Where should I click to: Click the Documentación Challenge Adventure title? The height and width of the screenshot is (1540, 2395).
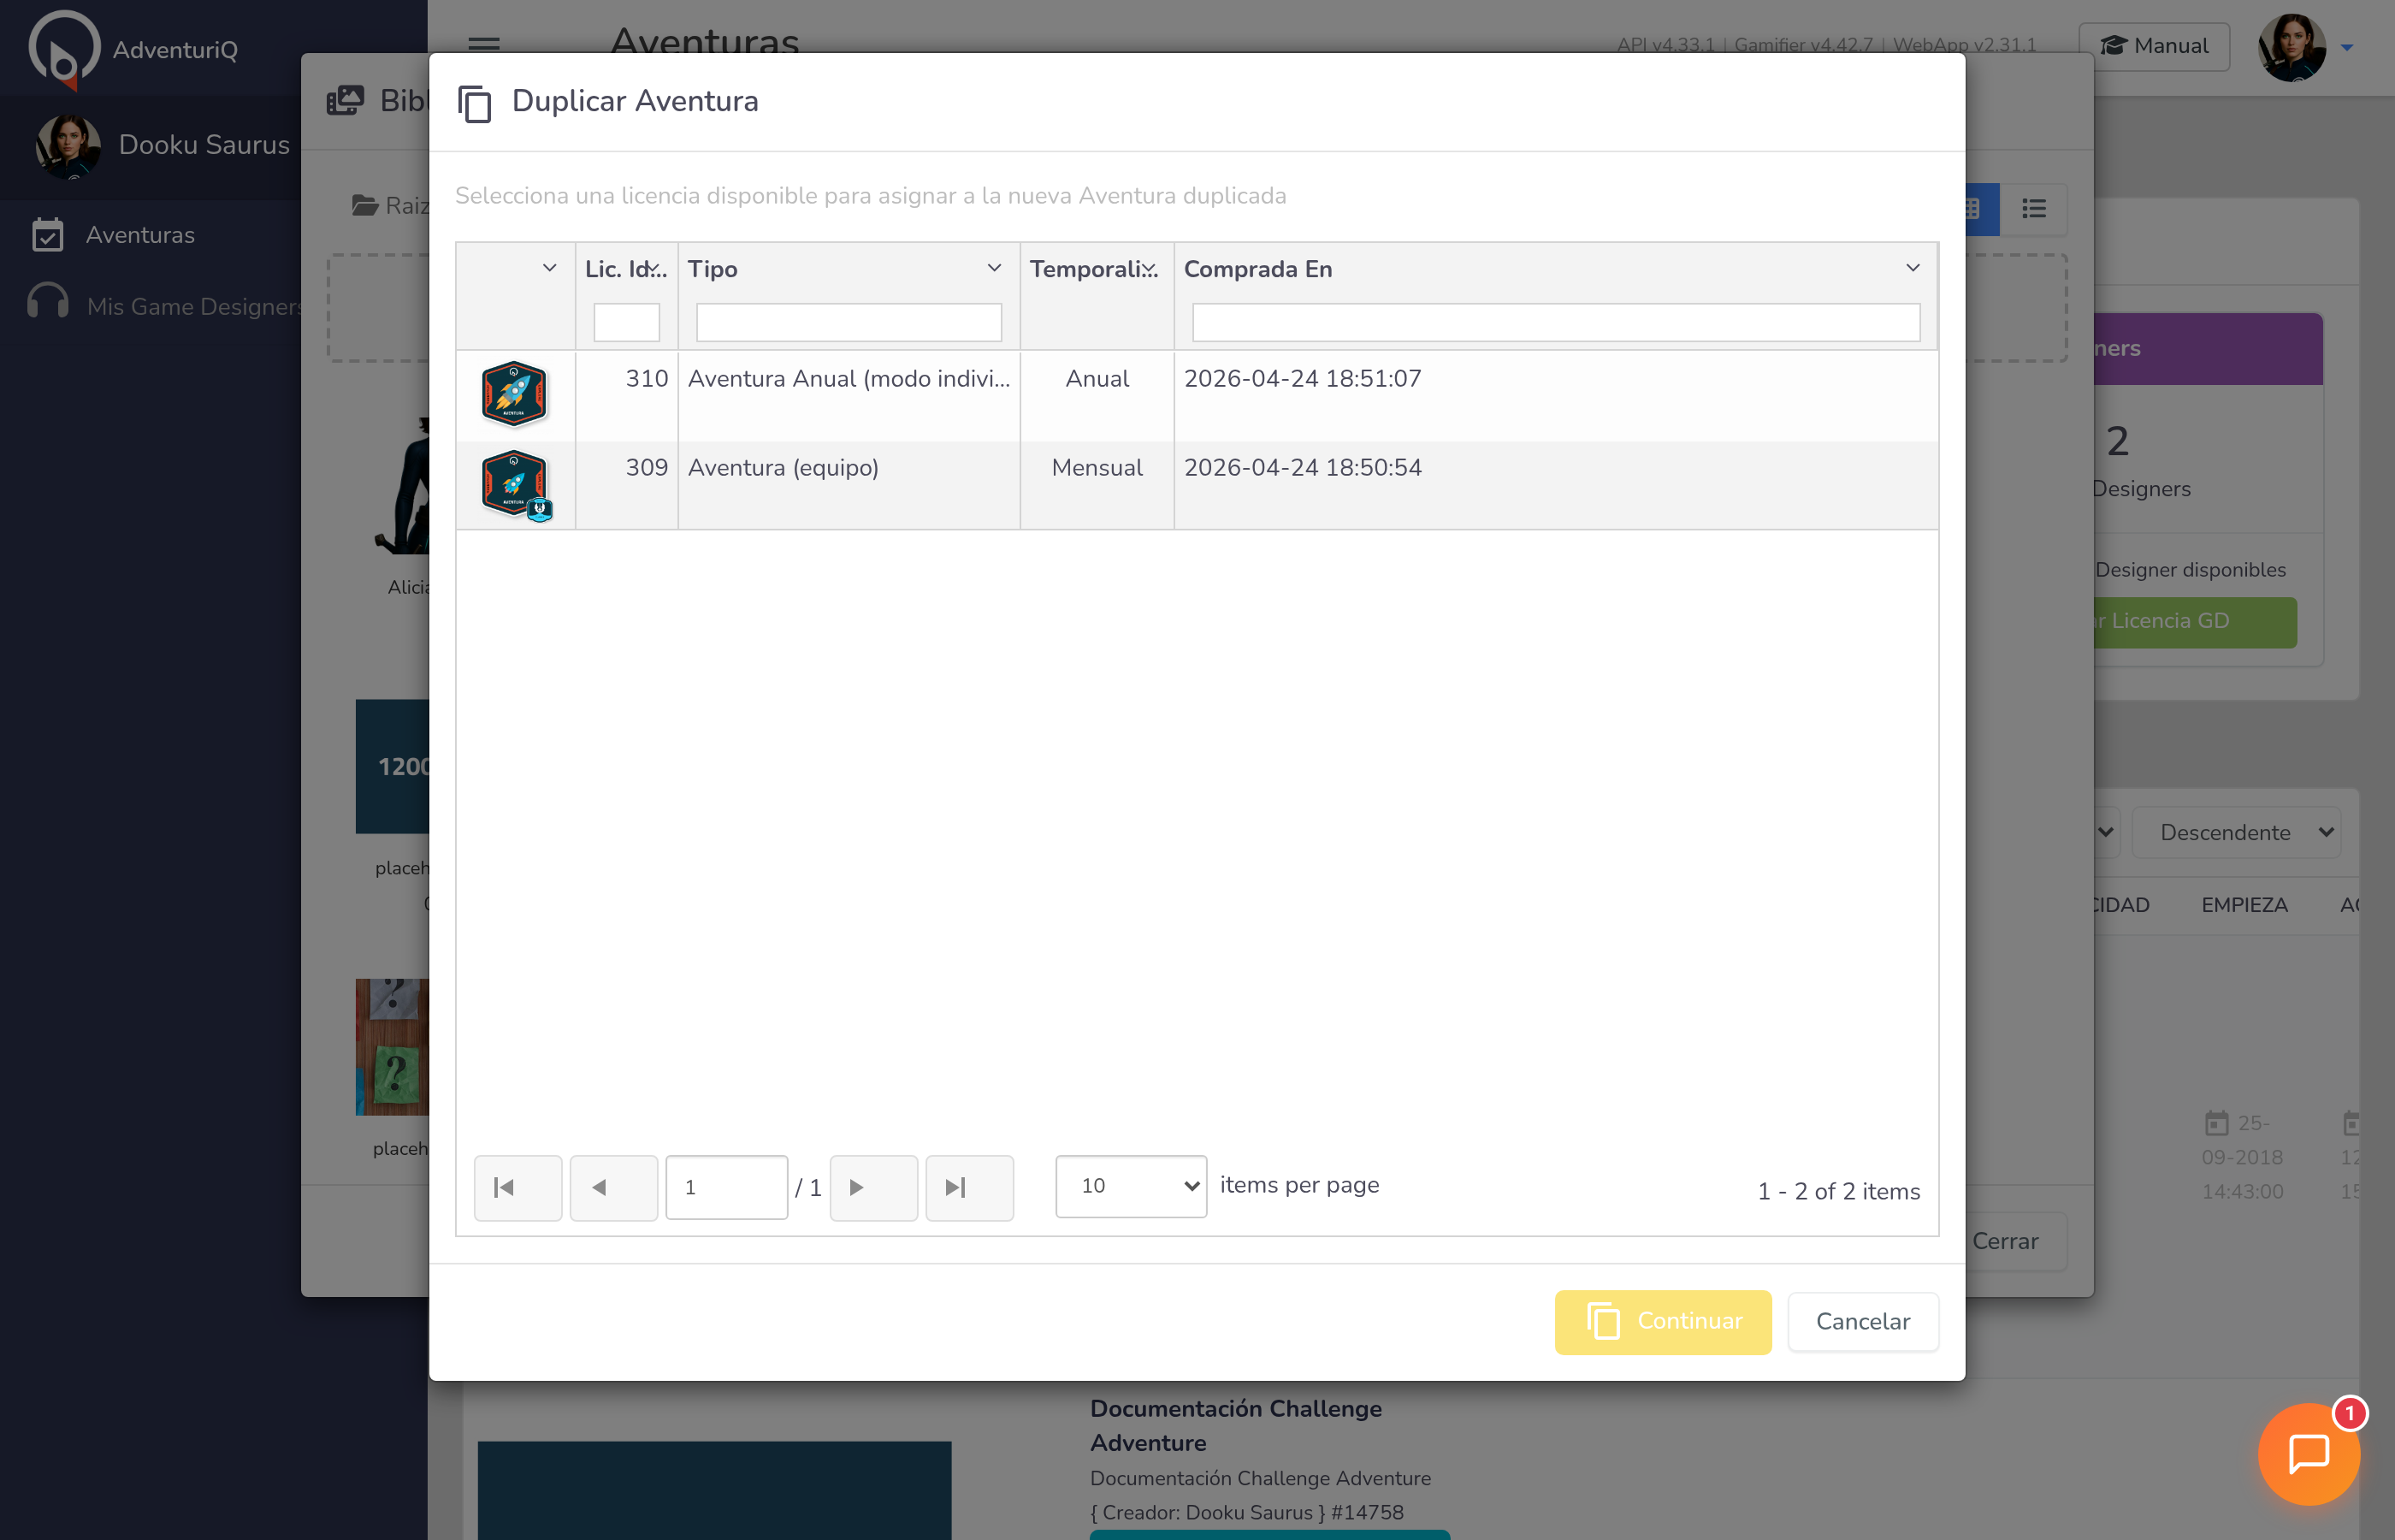tap(1235, 1425)
